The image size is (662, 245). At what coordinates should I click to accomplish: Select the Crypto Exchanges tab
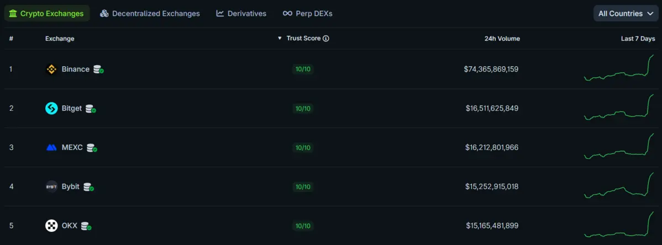tap(47, 14)
